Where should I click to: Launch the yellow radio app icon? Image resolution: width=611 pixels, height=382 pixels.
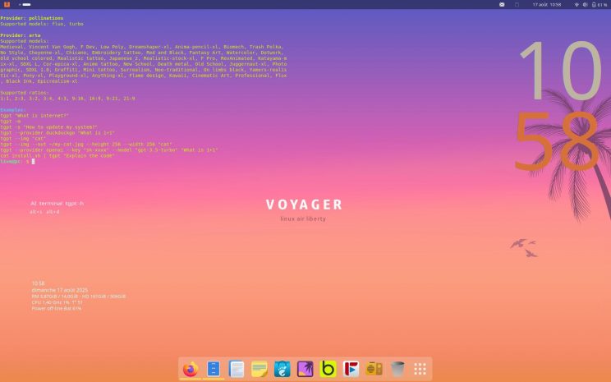[374, 369]
